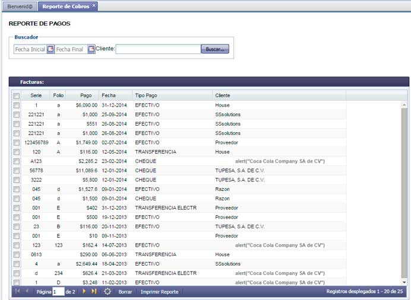Click Imprimir Reporte in the bottom toolbar
411x300 pixels.
click(x=159, y=292)
